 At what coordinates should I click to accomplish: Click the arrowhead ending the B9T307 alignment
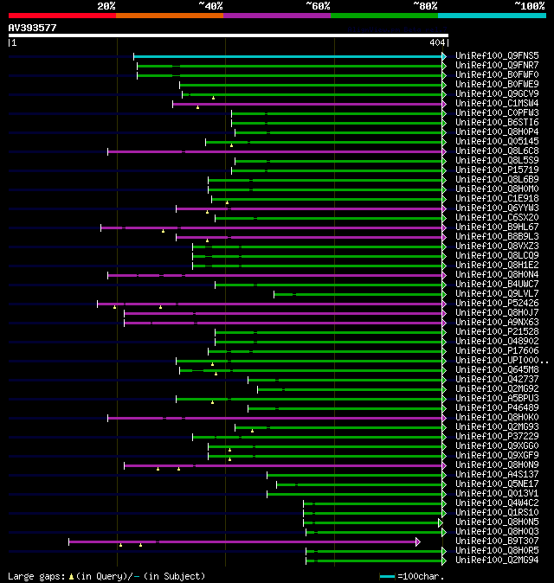click(418, 542)
